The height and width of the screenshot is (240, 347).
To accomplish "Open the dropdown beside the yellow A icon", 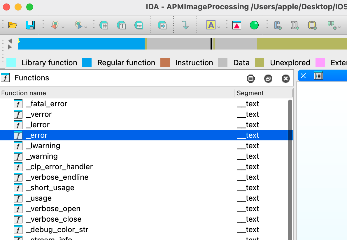I will pos(219,27).
